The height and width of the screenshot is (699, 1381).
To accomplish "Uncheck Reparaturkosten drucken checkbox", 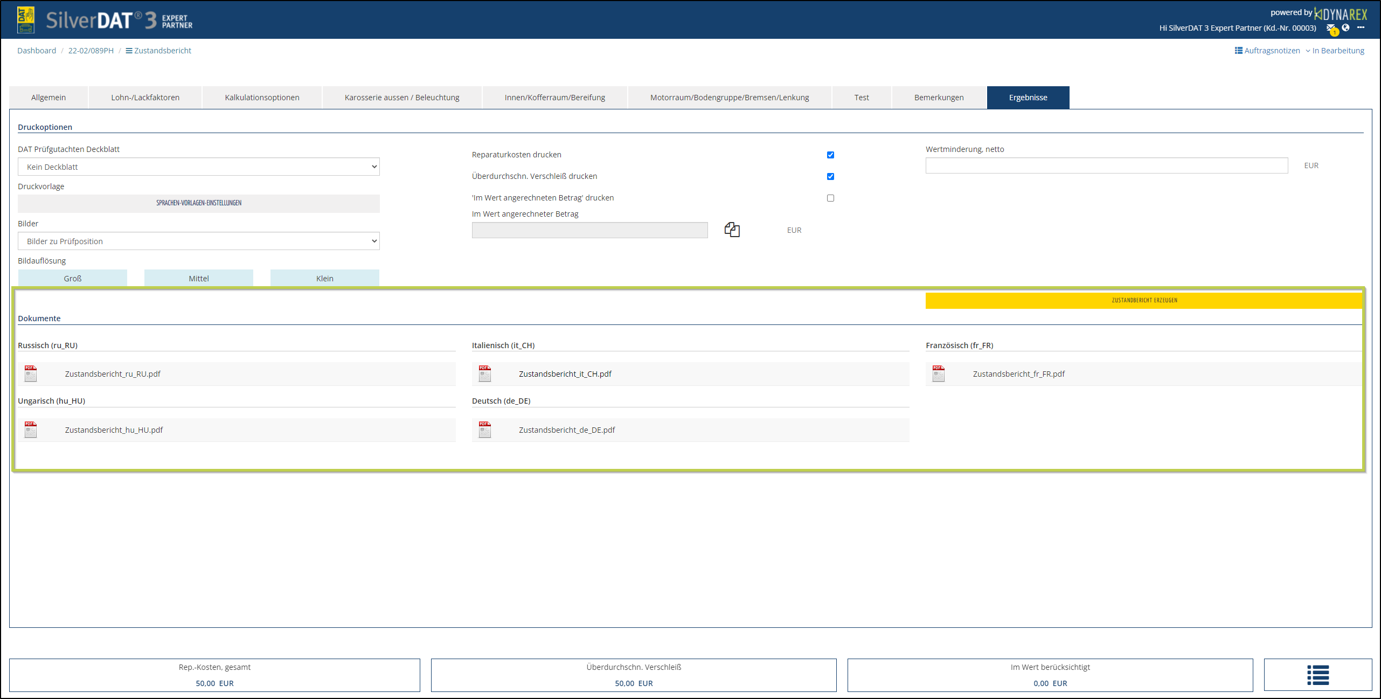I will pos(830,155).
